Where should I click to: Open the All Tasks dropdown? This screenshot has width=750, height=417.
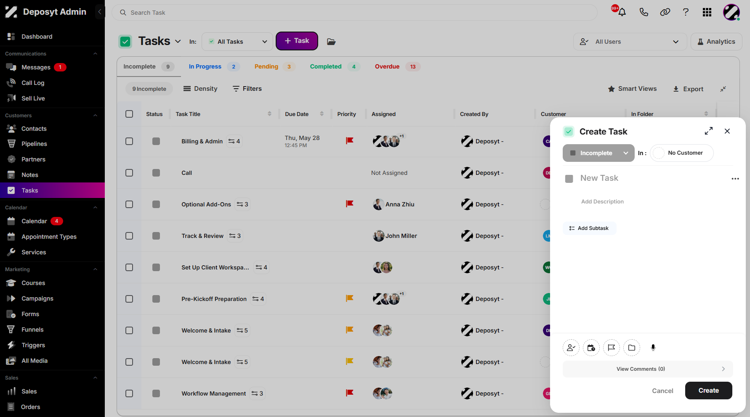[237, 42]
